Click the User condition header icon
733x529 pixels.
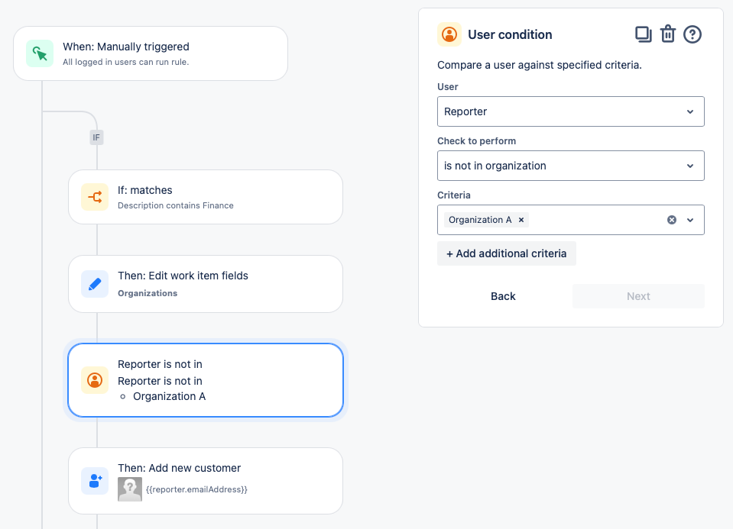point(449,34)
